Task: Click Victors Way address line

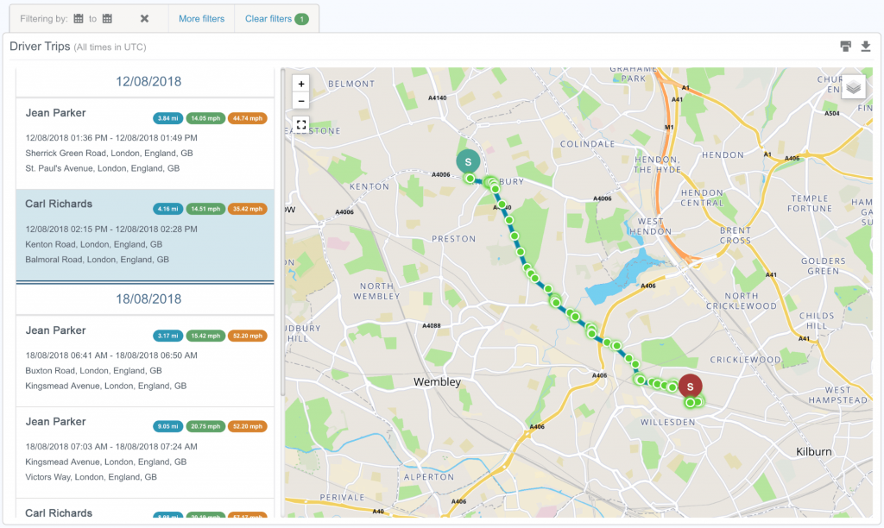Action: pos(91,477)
